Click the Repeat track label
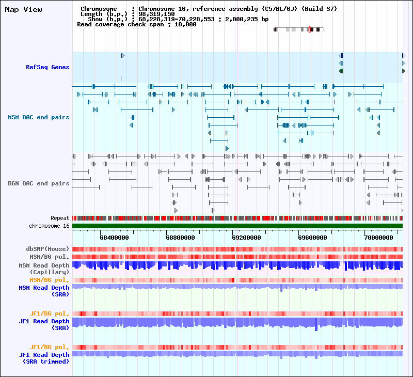This screenshot has width=413, height=377. tap(60, 218)
